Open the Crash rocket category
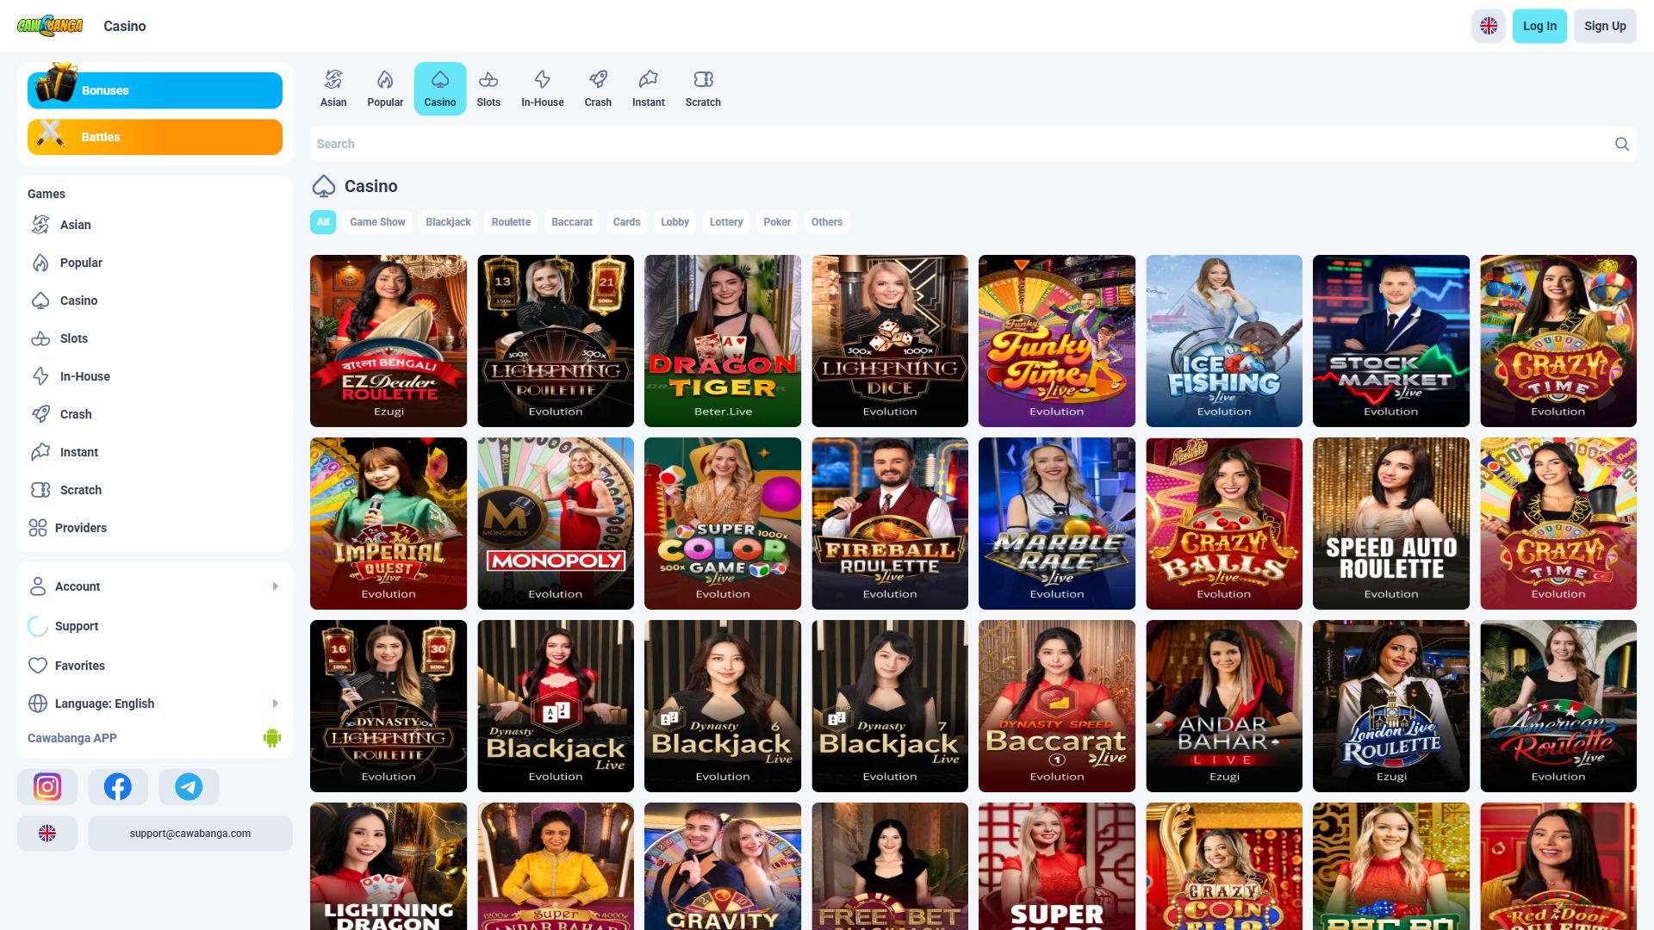 [x=598, y=89]
